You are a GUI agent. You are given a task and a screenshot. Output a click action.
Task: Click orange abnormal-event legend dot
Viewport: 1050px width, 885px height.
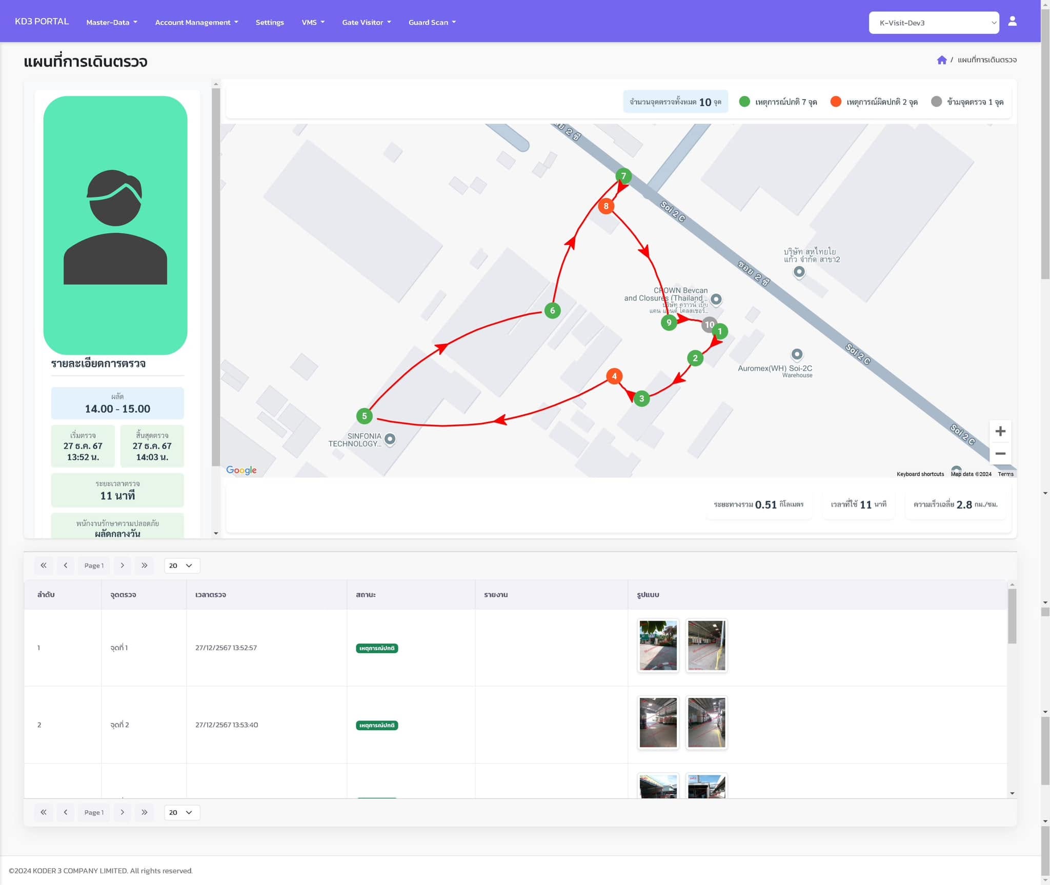[x=836, y=102]
